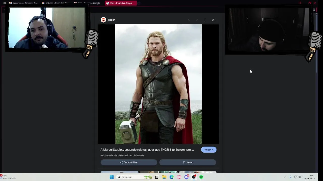Switch to the superman search tab
This screenshot has height=181, width=323.
tap(23, 3)
